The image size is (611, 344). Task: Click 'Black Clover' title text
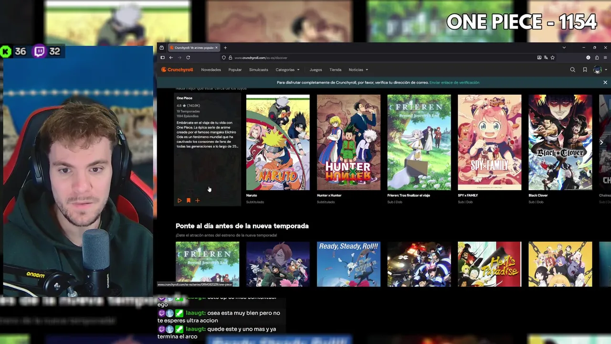538,195
